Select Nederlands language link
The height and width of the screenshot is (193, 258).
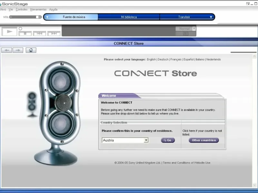tap(213, 60)
